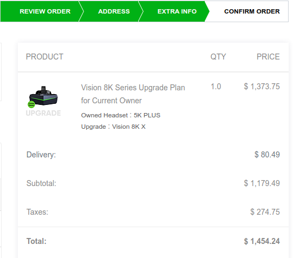300x258 pixels.
Task: Click the Total amount $ 1,454.24
Action: [x=262, y=241]
